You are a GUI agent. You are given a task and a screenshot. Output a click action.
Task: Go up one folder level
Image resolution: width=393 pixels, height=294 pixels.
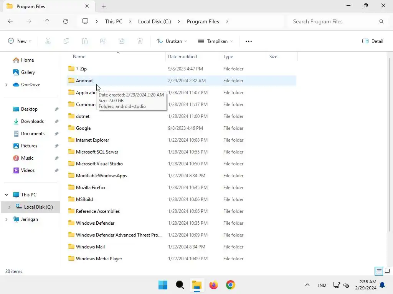coord(47,21)
